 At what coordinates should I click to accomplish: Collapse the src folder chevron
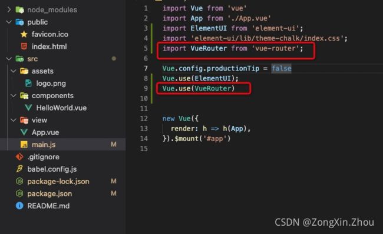[9, 59]
